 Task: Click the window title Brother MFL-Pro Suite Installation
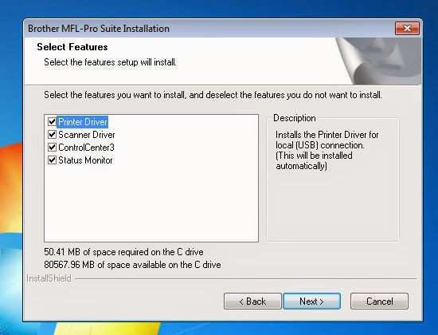pos(99,29)
